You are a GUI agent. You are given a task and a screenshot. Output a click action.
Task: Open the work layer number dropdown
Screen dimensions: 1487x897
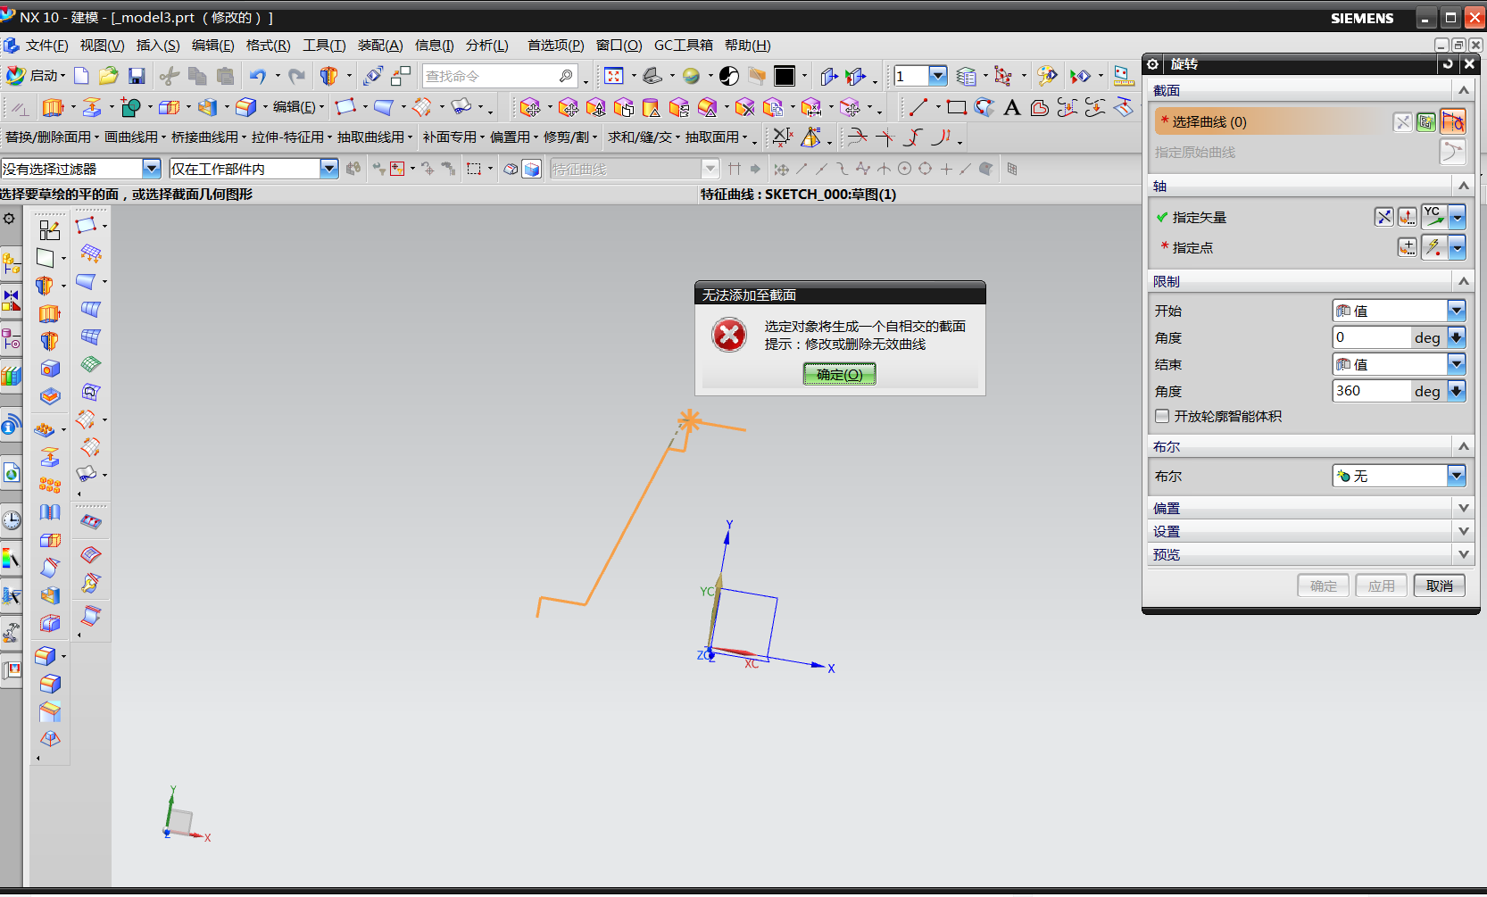click(937, 76)
